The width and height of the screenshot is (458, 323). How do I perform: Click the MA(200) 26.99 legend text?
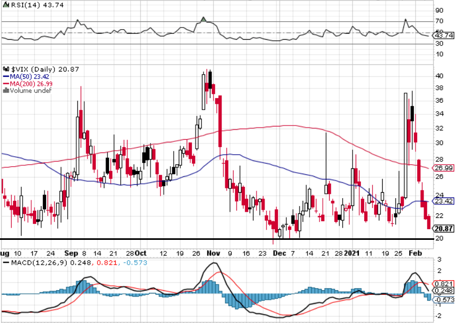point(31,84)
